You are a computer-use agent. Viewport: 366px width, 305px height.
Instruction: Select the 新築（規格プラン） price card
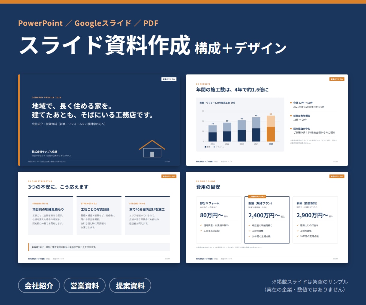pos(267,220)
